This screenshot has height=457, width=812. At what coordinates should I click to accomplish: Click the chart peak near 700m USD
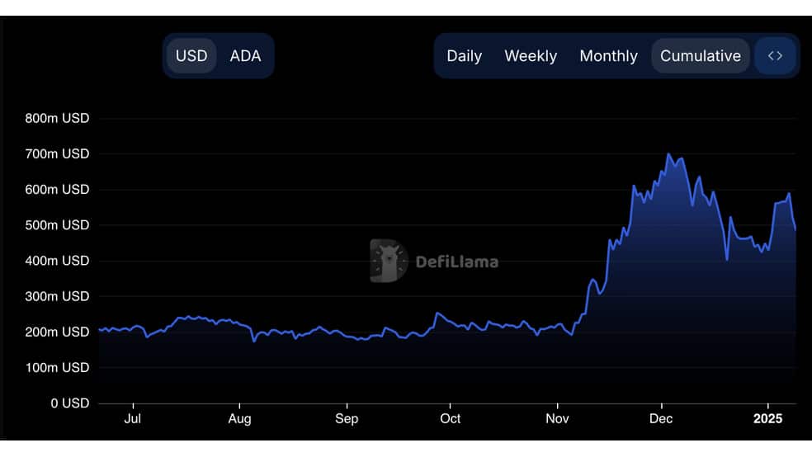click(668, 154)
